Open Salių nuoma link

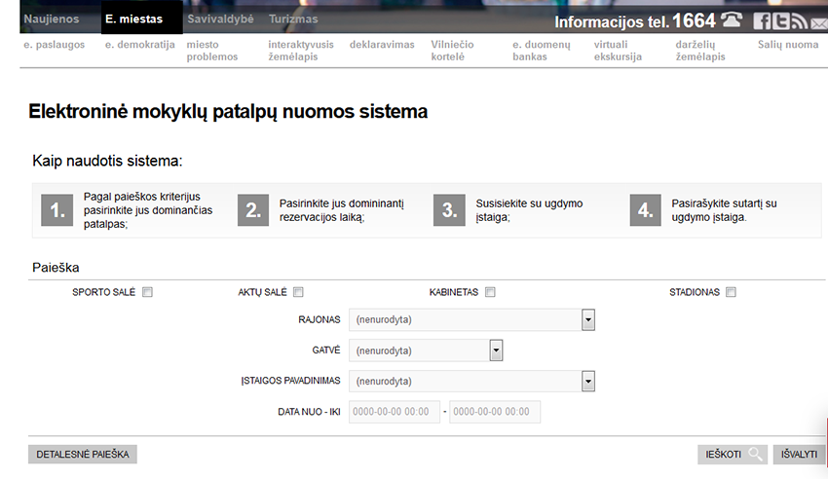click(x=788, y=45)
